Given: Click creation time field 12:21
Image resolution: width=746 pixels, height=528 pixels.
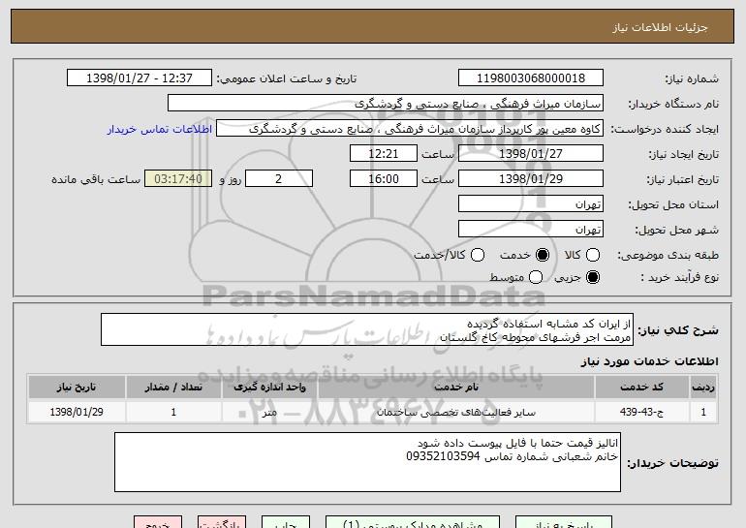Looking at the screenshot, I should (384, 154).
